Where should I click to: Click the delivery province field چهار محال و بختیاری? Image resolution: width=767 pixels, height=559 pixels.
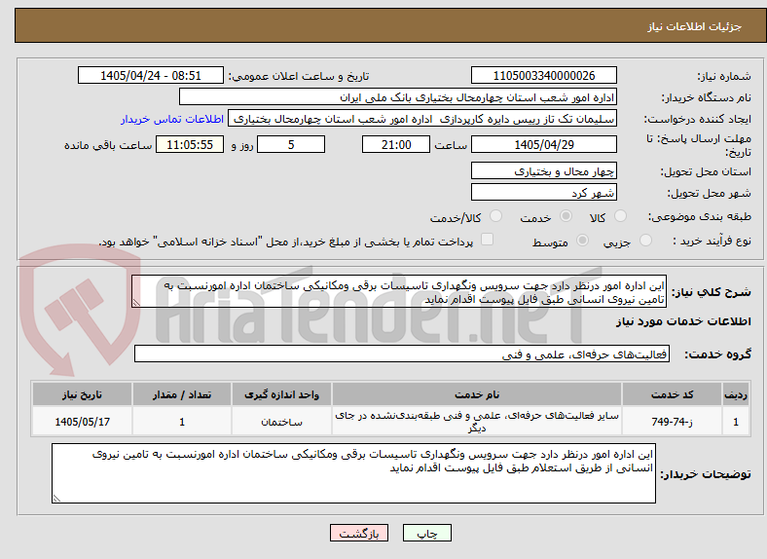tap(543, 170)
